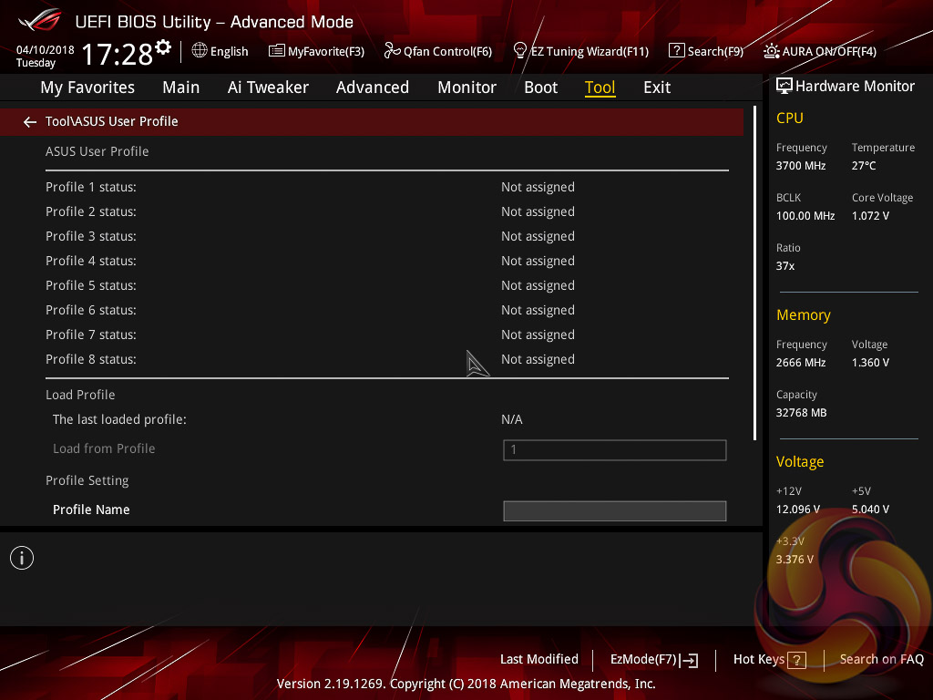Viewport: 933px width, 700px height.
Task: Click EzMode exit arrow icon
Action: [x=689, y=660]
